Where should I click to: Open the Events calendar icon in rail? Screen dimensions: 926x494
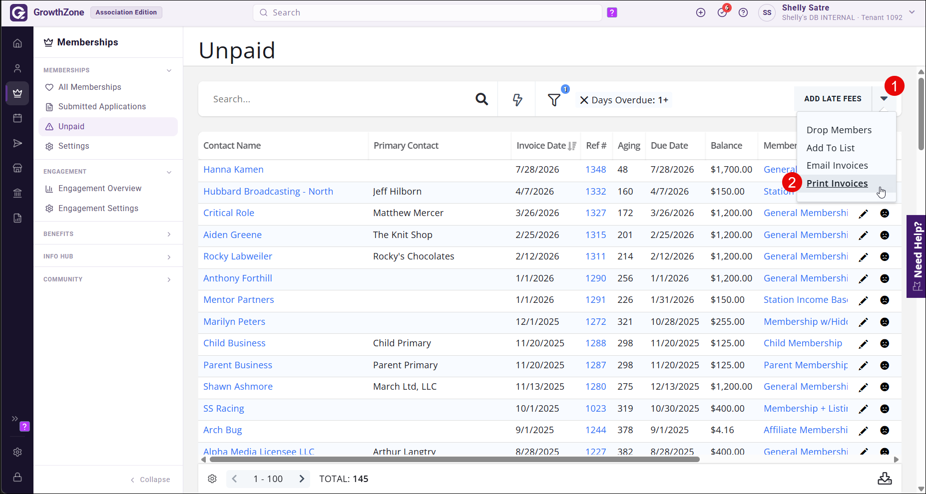17,118
